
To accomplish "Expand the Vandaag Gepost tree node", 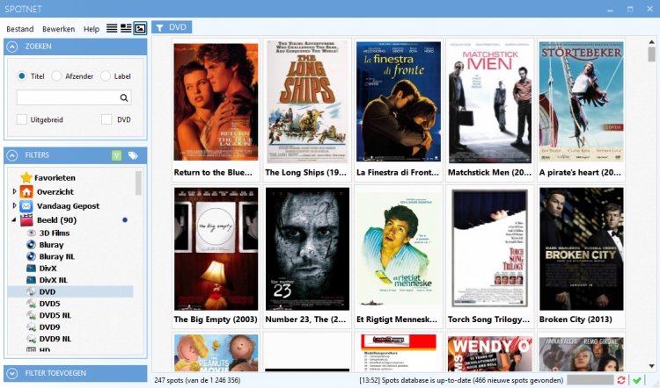I will click(x=14, y=205).
